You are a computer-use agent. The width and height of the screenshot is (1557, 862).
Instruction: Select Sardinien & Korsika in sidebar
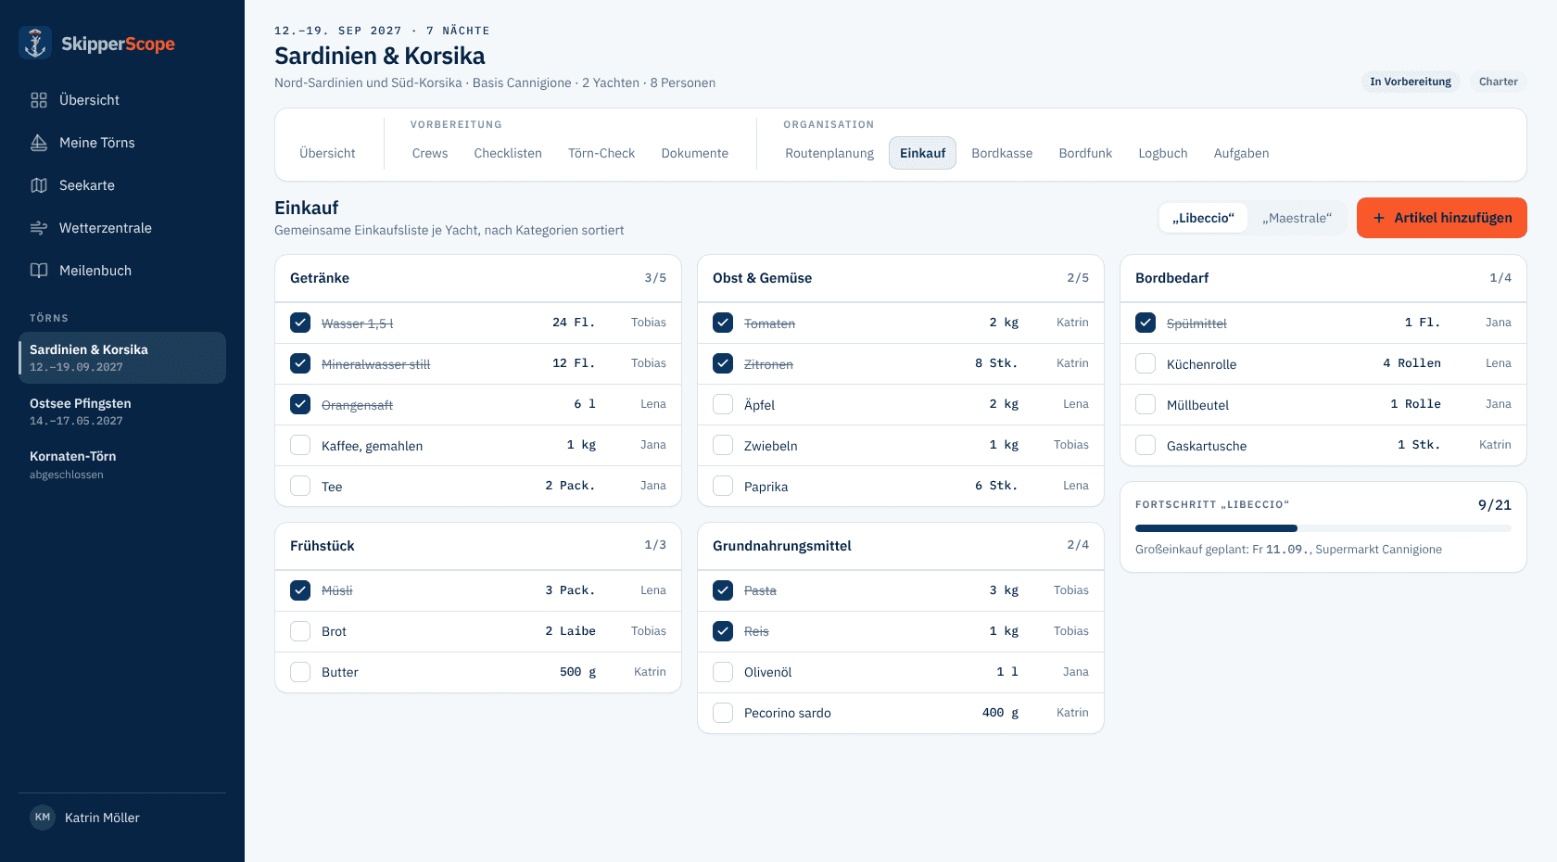tap(122, 358)
